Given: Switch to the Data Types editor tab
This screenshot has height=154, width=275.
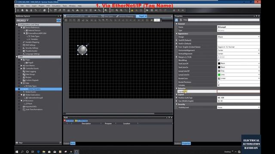Looking at the screenshot, I should (x=107, y=16).
